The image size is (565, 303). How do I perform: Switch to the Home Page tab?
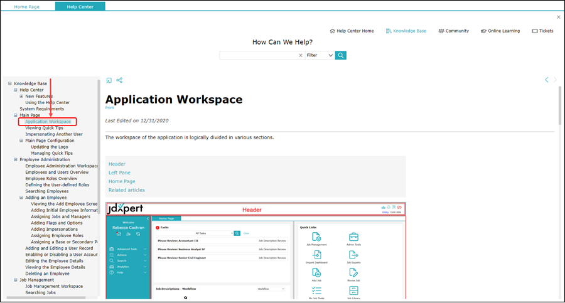click(x=28, y=6)
